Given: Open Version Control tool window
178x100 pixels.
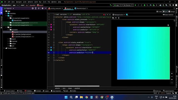Looking at the screenshot, I should click(9, 91).
